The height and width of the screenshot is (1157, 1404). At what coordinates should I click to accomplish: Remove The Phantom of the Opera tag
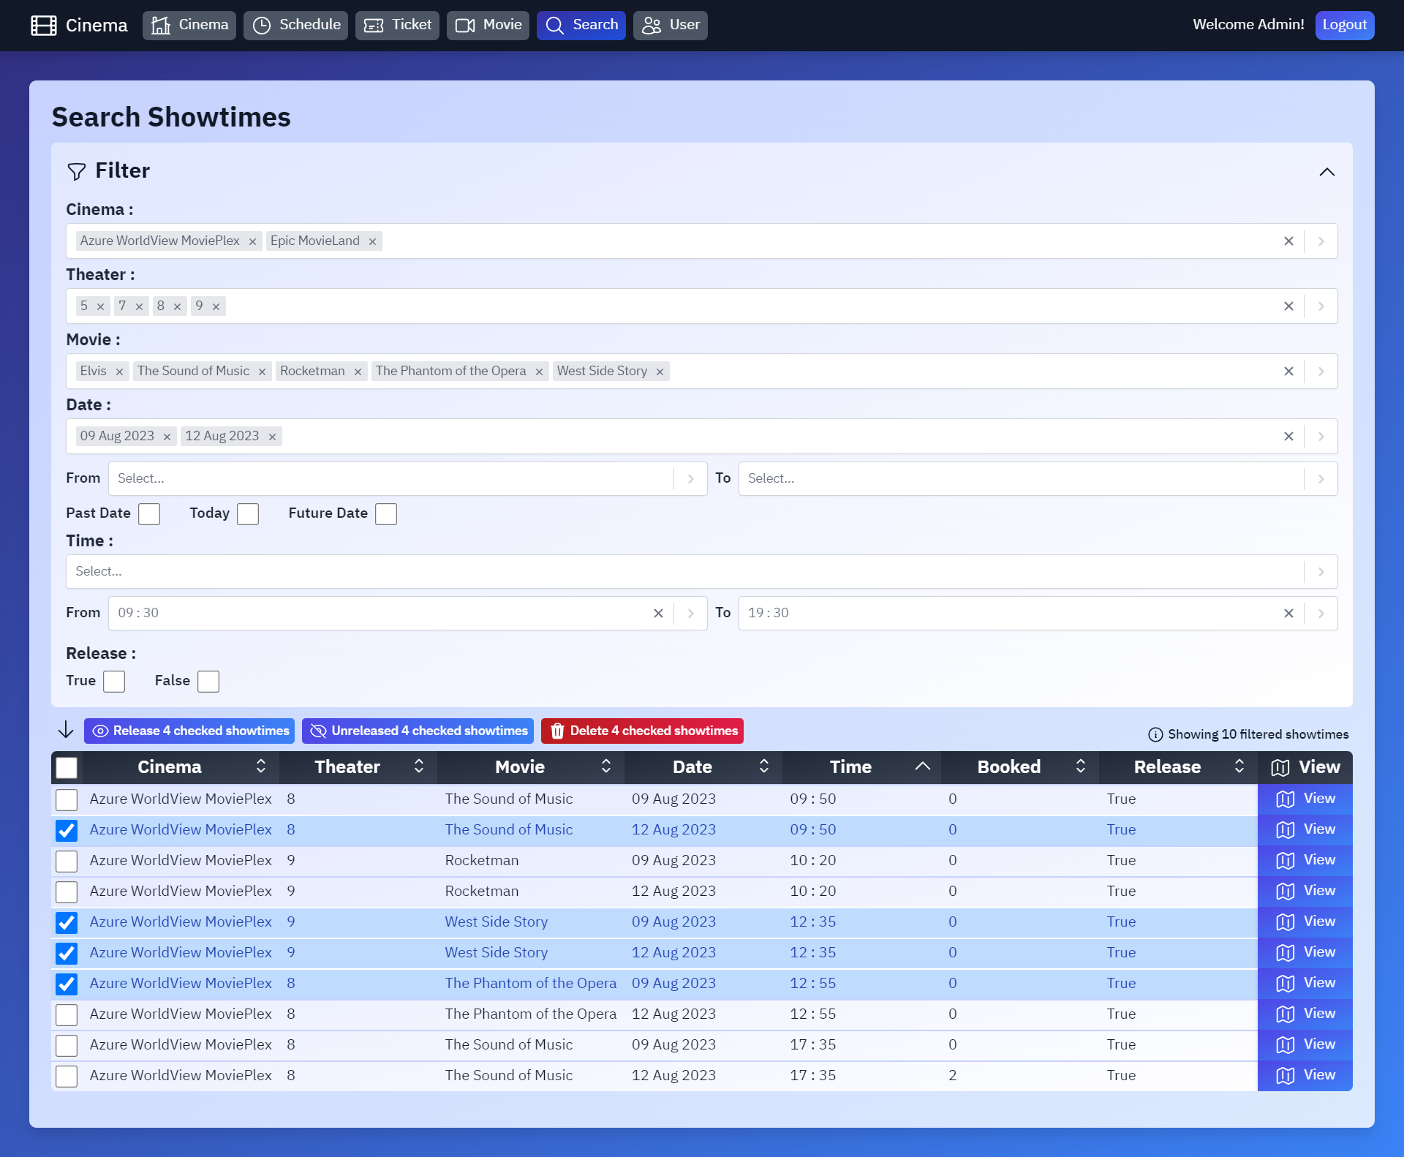point(539,372)
